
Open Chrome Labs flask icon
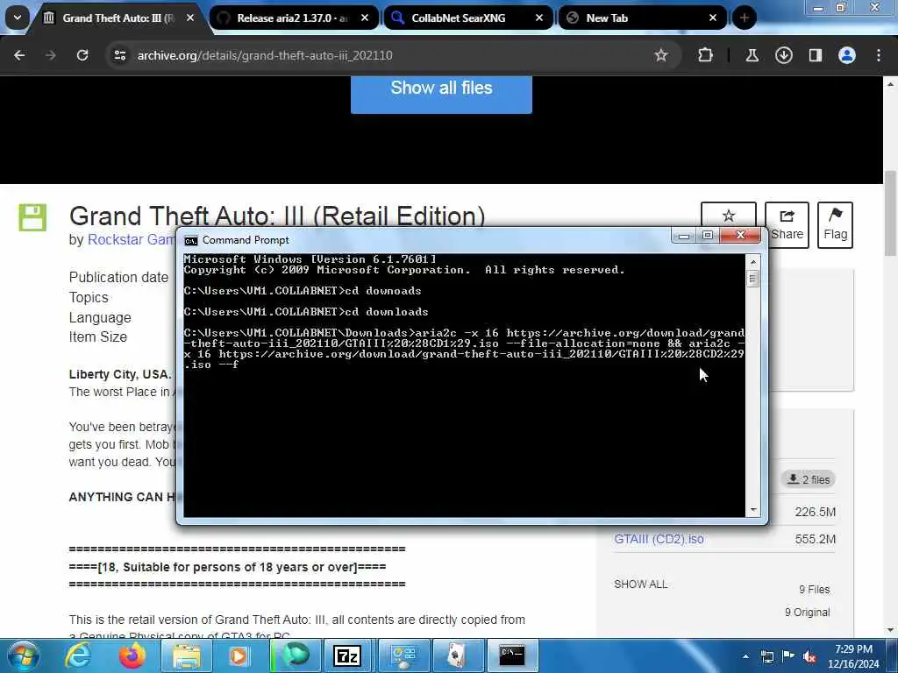752,55
